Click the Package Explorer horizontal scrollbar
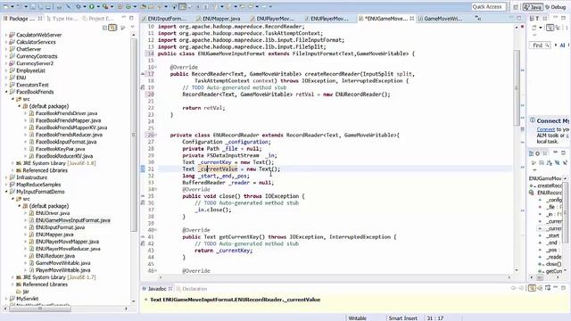The height and width of the screenshot is (321, 571). point(40,309)
